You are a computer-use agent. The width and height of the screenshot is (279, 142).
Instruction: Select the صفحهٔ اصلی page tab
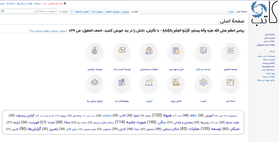click(242, 11)
